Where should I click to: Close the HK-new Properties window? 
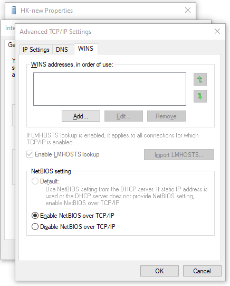click(x=188, y=10)
